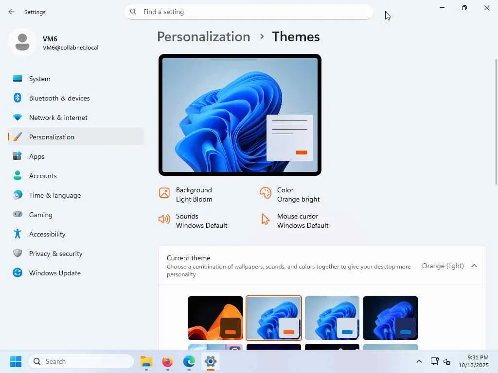Click the Accessibility figure icon
498x373 pixels.
click(18, 234)
